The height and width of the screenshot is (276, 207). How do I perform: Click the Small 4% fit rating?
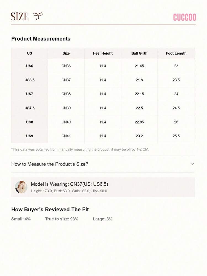pos(21,219)
